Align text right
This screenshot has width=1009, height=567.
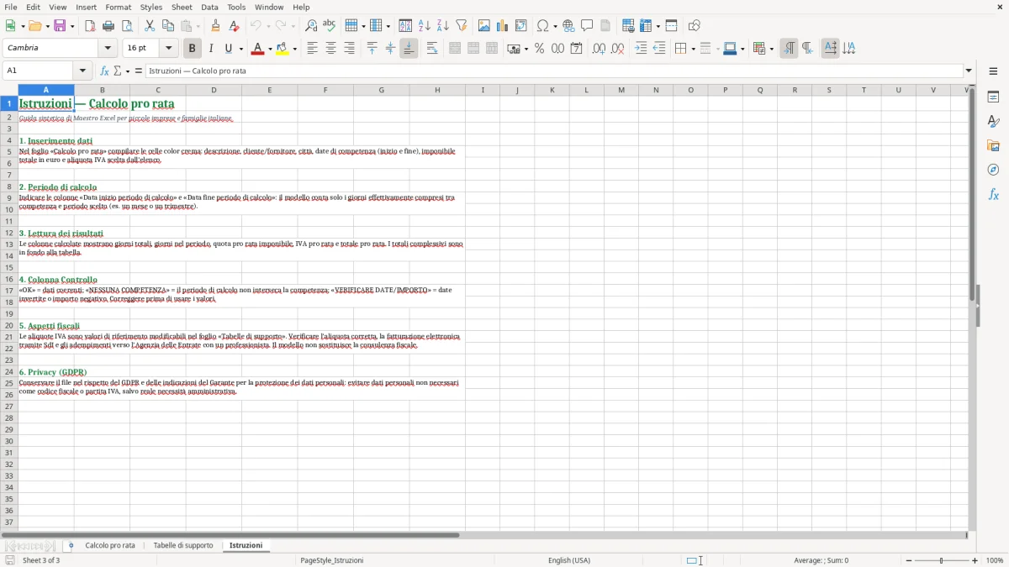tap(349, 49)
